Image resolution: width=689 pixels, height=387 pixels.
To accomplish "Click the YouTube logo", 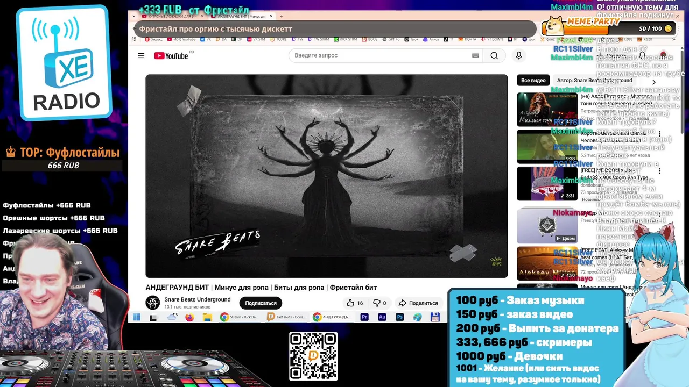I will click(x=171, y=55).
